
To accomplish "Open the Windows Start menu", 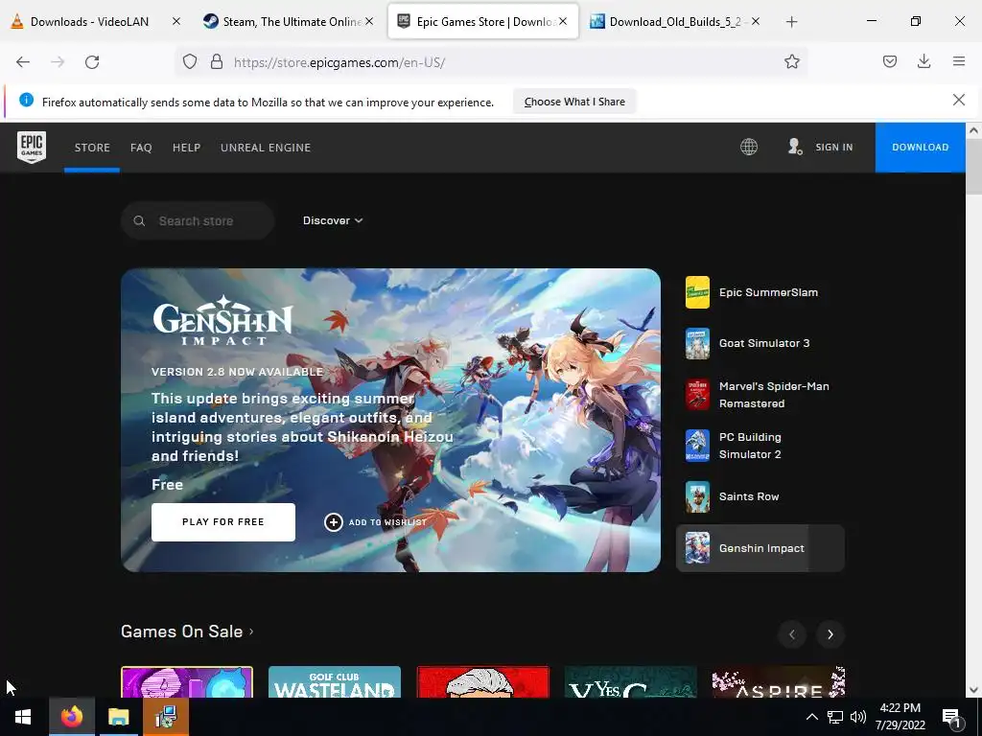I will click(23, 717).
